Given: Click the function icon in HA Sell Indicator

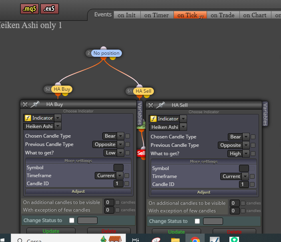Looking at the screenshot, I should (153, 119).
